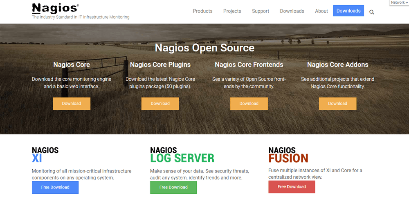This screenshot has width=409, height=206.
Task: Click Free Download for Nagios Log Server
Action: [173, 187]
